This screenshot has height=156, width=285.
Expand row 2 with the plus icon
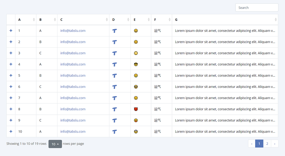[11, 42]
